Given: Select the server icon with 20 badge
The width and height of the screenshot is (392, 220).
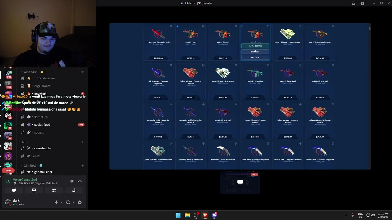Looking at the screenshot, I should (x=8, y=146).
